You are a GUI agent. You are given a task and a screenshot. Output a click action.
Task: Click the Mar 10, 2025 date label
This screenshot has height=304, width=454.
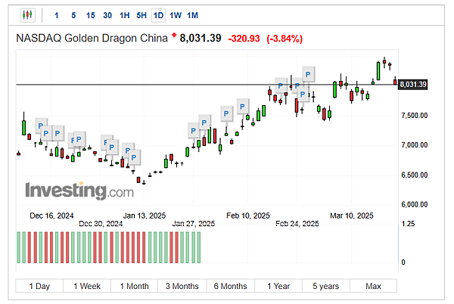pyautogui.click(x=352, y=216)
